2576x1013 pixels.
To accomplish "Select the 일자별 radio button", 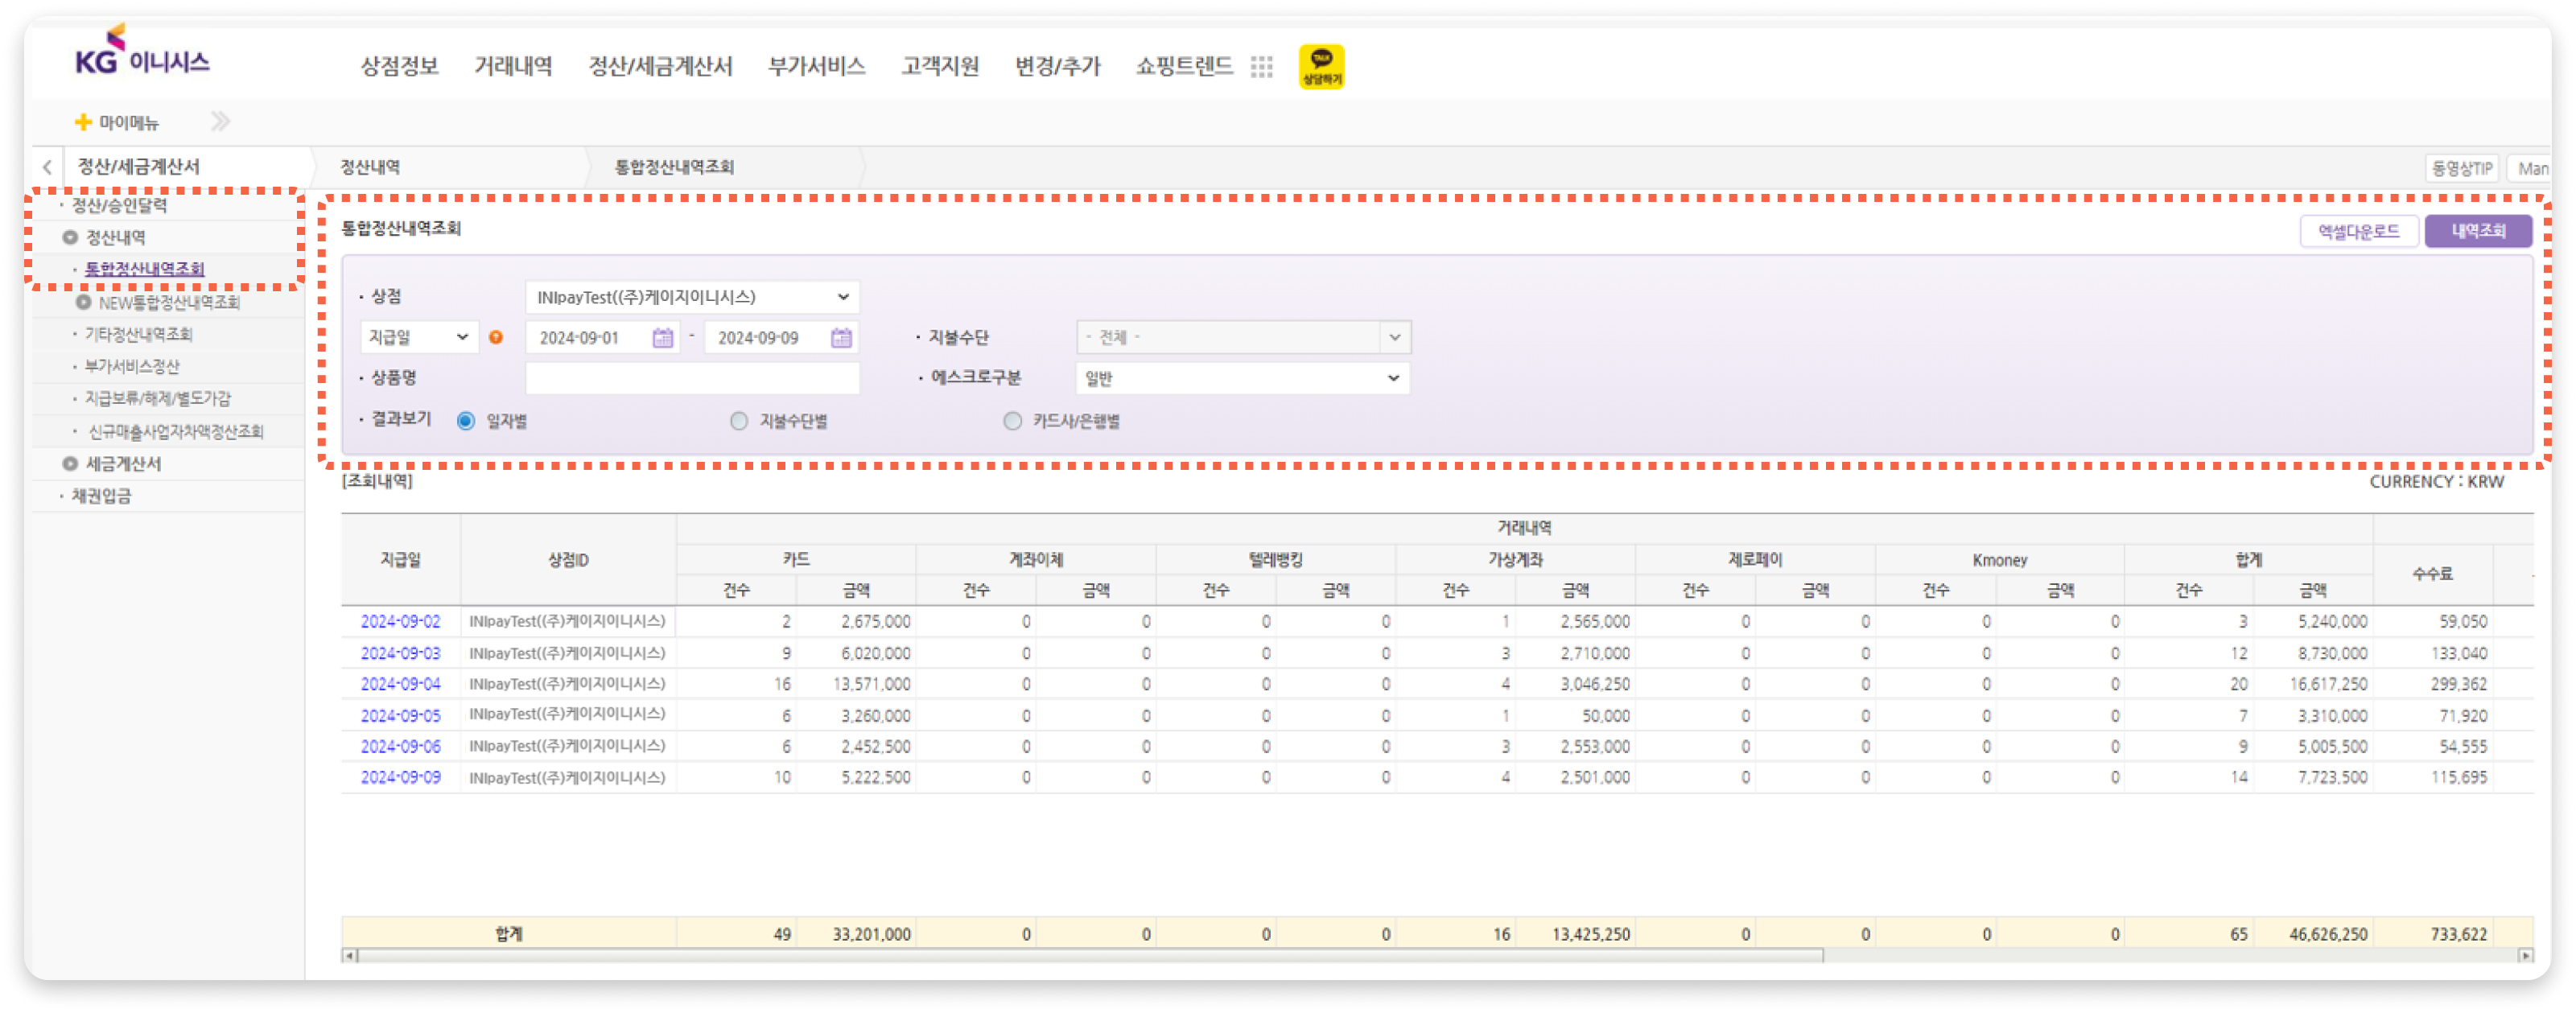I will click(465, 421).
